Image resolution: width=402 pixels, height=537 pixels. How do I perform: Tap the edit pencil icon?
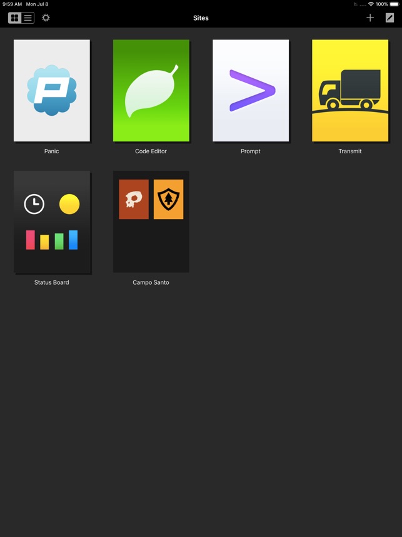point(389,18)
